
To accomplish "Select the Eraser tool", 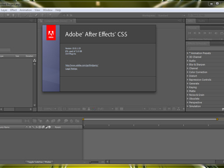I will click(x=36, y=15).
